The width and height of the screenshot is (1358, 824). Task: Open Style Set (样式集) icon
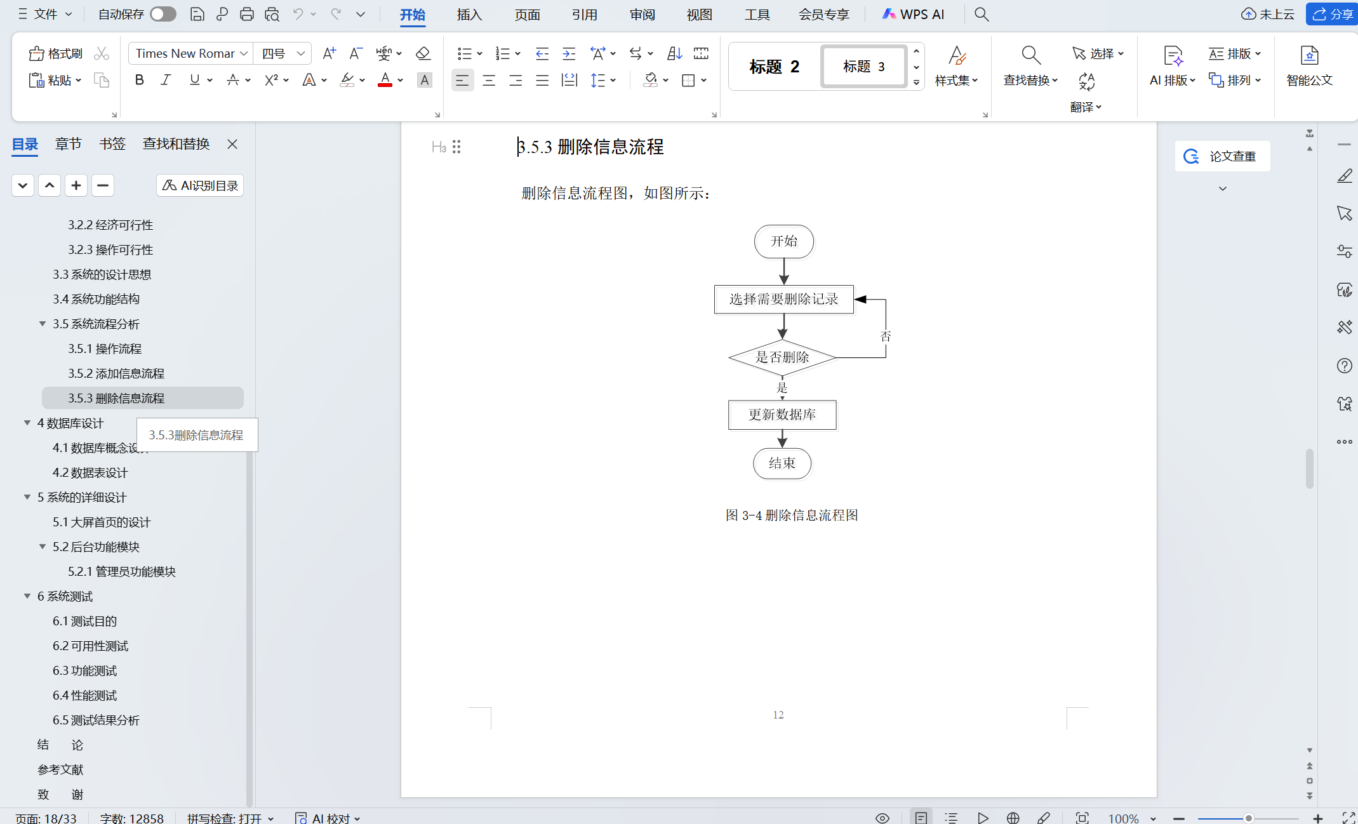(956, 66)
